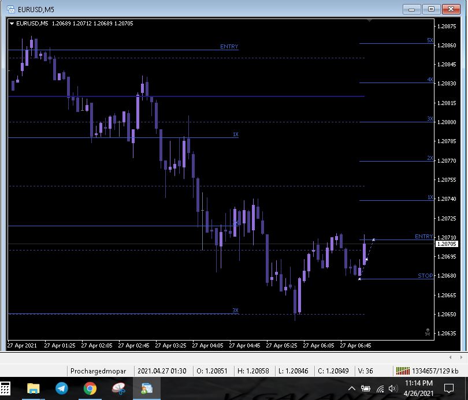Select the right-side ENTRY level label
The width and height of the screenshot is (468, 400).
(424, 237)
